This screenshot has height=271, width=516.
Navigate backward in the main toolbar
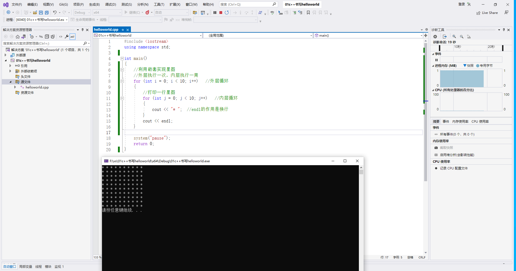[x=9, y=13]
